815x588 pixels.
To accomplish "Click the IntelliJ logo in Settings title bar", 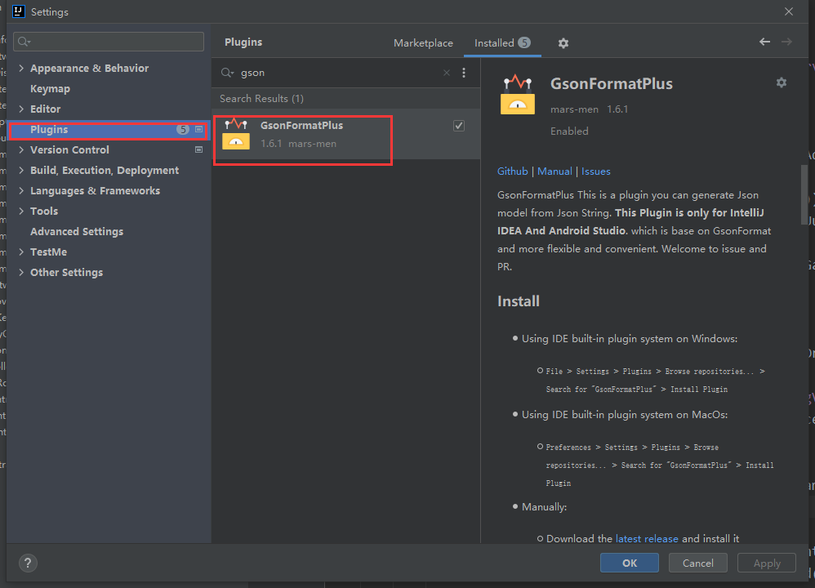I will click(19, 11).
